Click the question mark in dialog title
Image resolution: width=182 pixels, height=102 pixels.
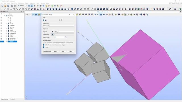(69, 15)
